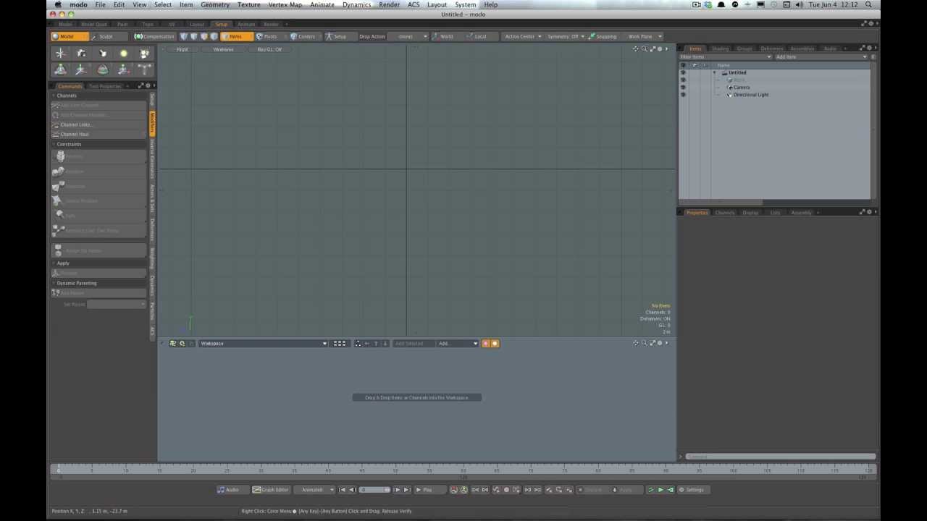
Task: Step to the previous frame button
Action: point(352,490)
